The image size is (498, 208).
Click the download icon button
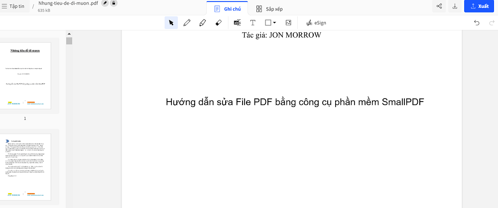click(x=455, y=6)
